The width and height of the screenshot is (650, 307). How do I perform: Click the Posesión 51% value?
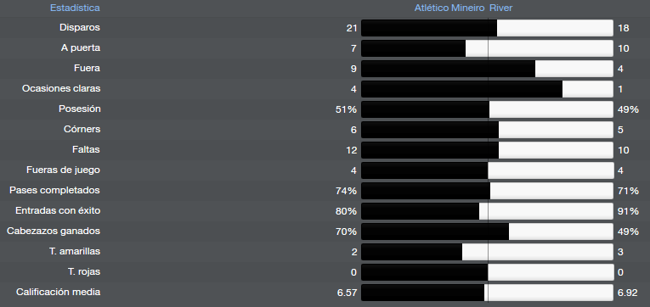346,109
